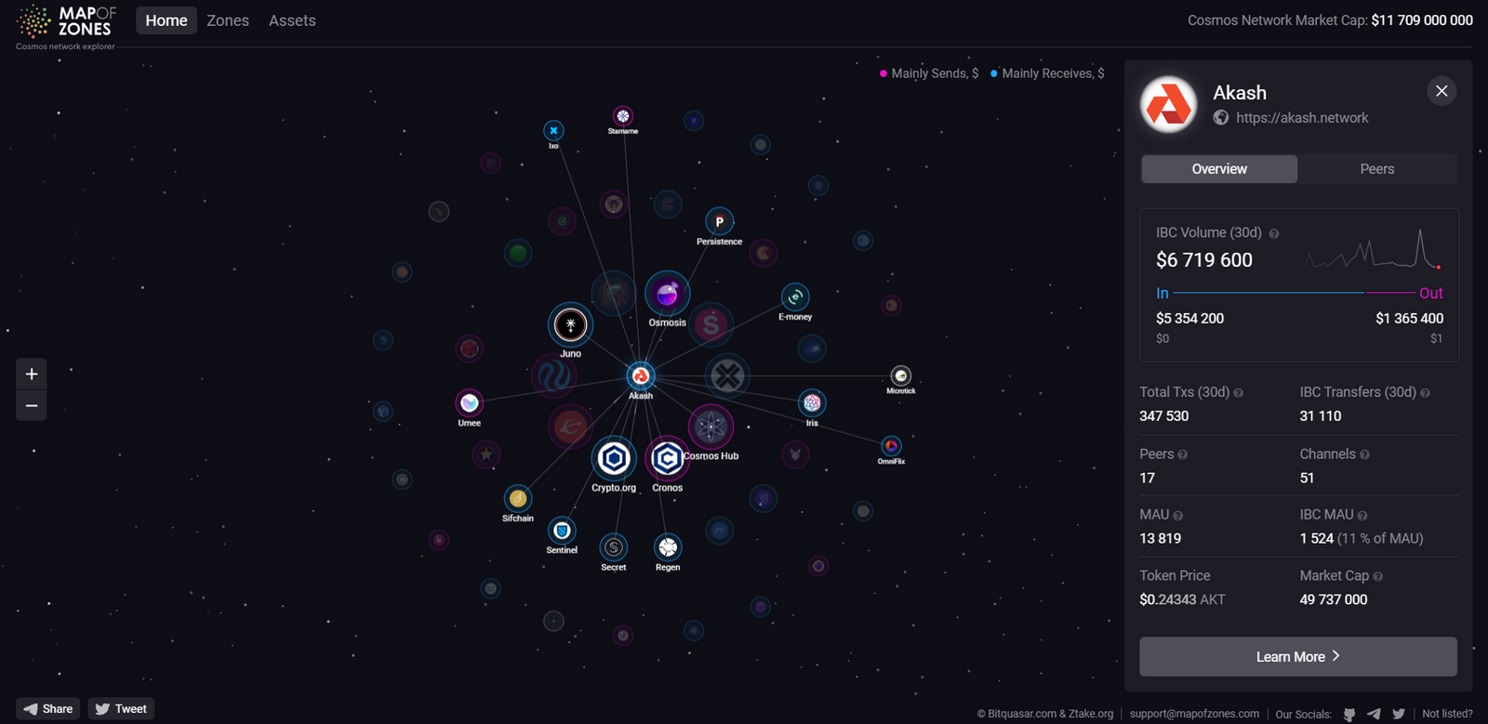Close the Akash details panel
This screenshot has width=1488, height=724.
[x=1441, y=91]
